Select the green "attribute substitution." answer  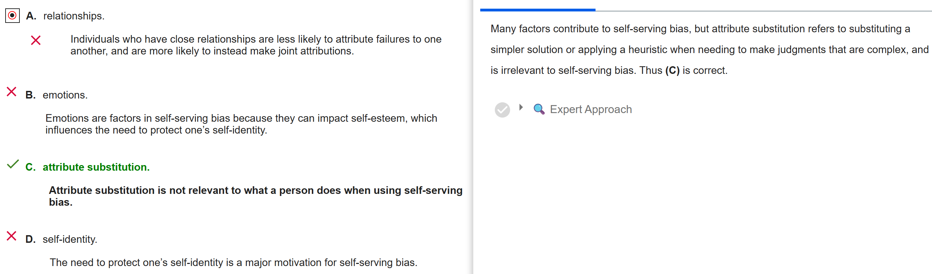96,168
